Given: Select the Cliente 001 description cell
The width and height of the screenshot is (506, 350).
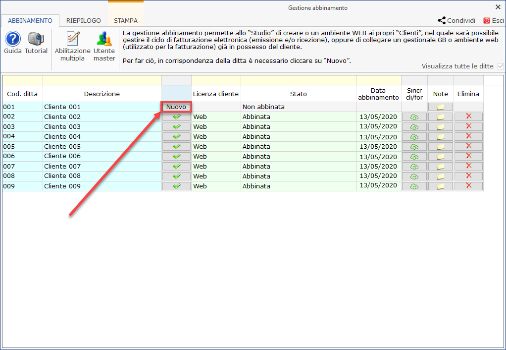Looking at the screenshot, I should [x=102, y=107].
